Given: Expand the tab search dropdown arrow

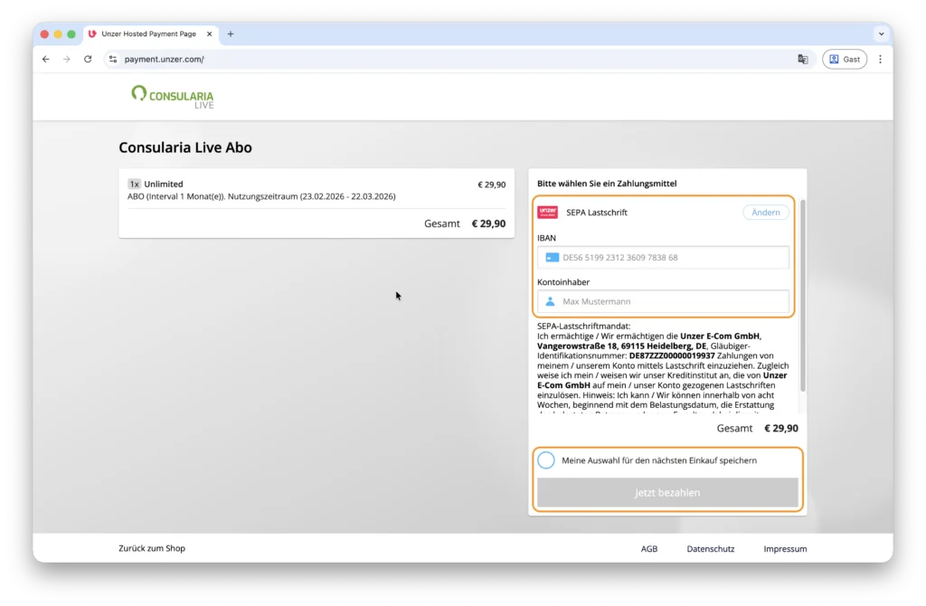Looking at the screenshot, I should click(880, 34).
